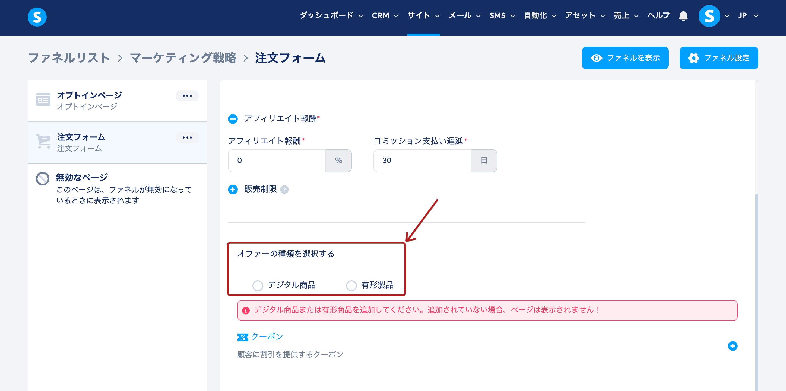
Task: Click the plus icon to add a coupon
Action: pos(732,346)
